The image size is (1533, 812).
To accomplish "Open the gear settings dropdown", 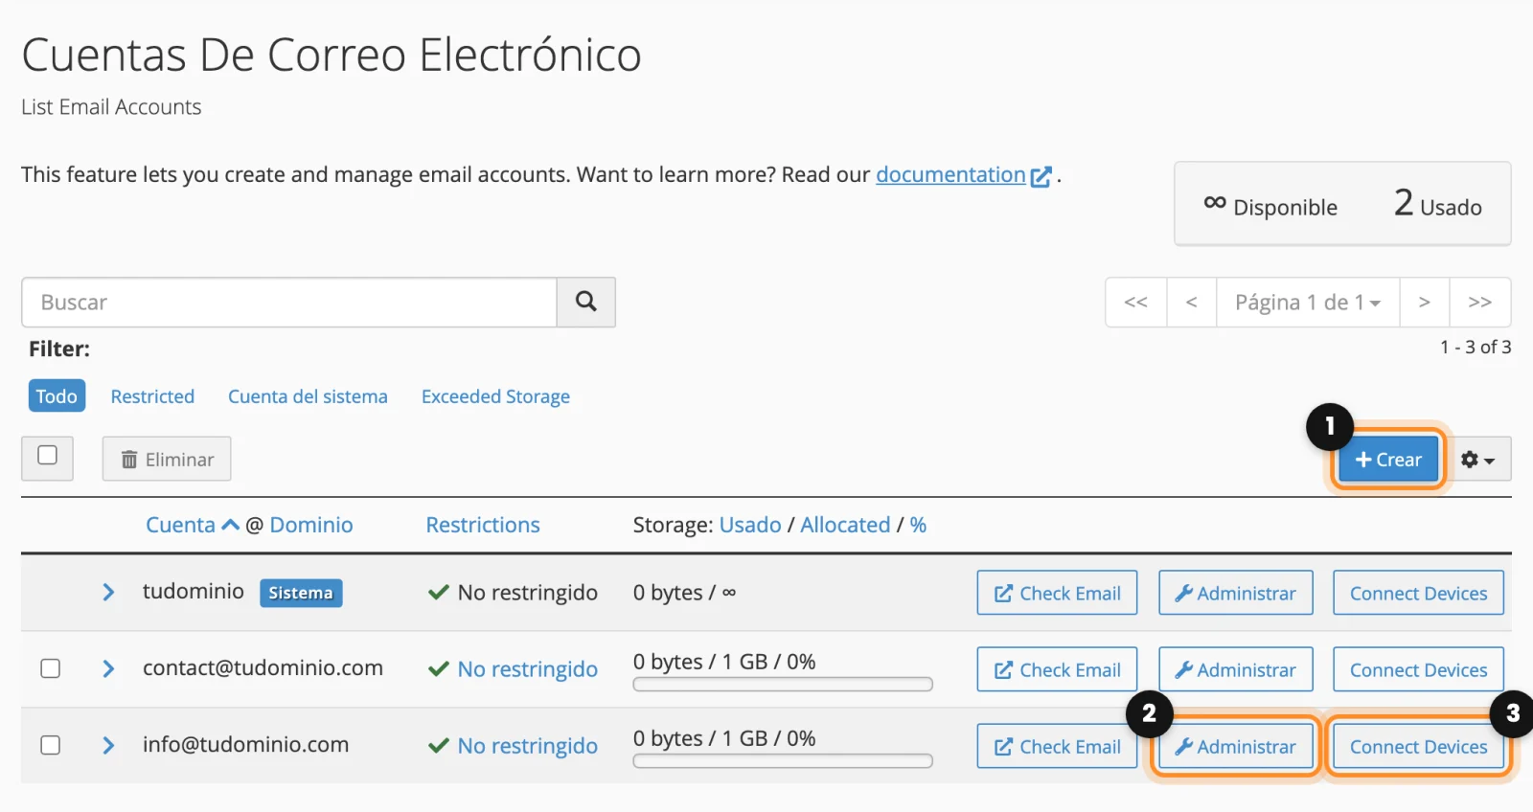I will 1478,460.
